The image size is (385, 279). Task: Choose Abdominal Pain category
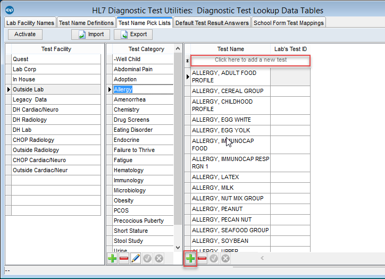point(143,69)
